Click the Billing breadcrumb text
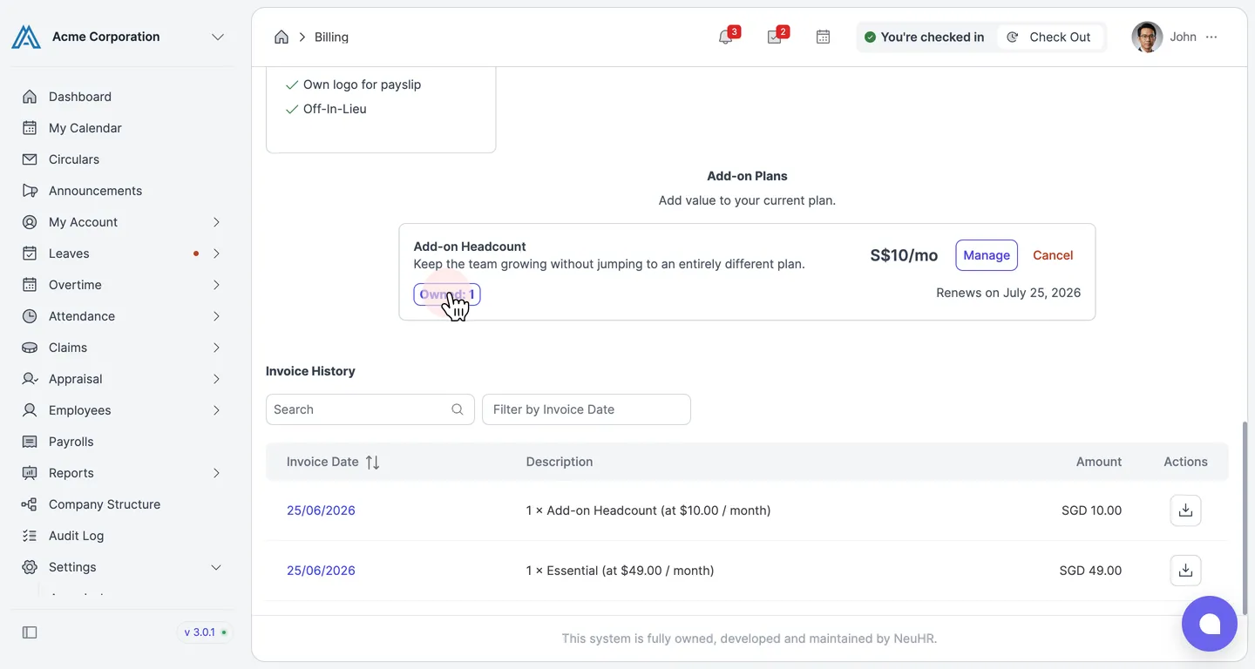Screen dimensions: 1255x669 click(331, 37)
